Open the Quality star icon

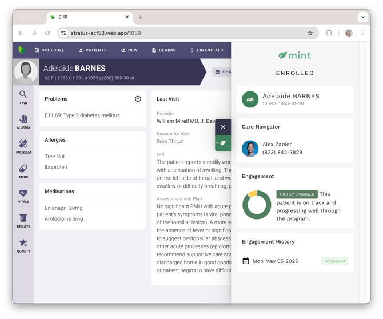23,245
